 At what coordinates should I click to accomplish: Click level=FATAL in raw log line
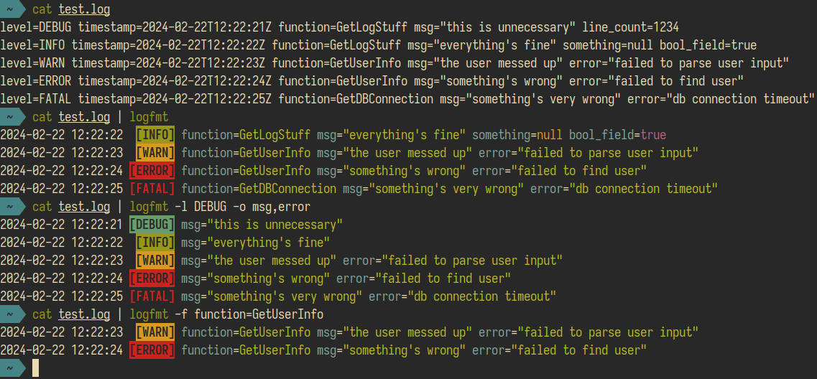pyautogui.click(x=35, y=99)
